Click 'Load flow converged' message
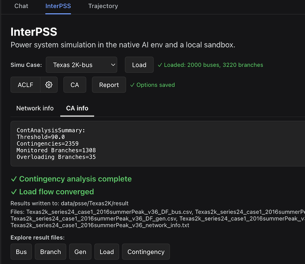Viewport: 305px width, 264px height. (52, 191)
